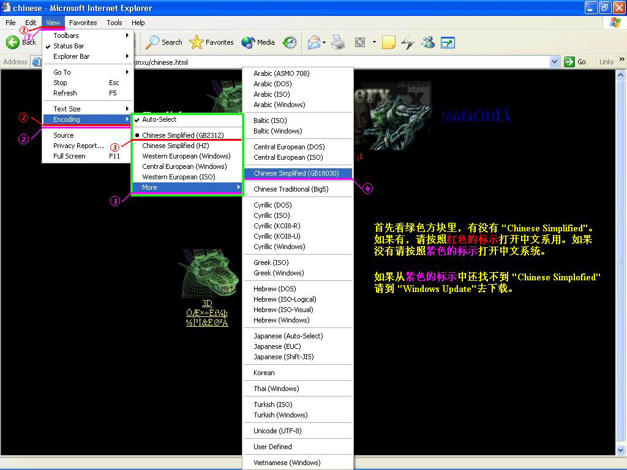627x470 pixels.
Task: Open the Mail button dropdown arrow
Action: coord(324,42)
